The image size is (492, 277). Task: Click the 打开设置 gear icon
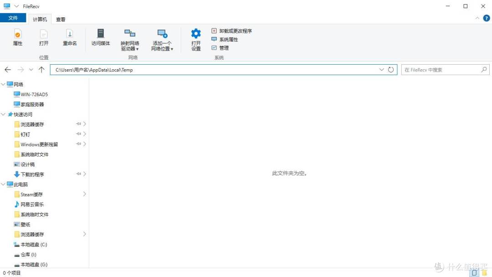pos(196,40)
